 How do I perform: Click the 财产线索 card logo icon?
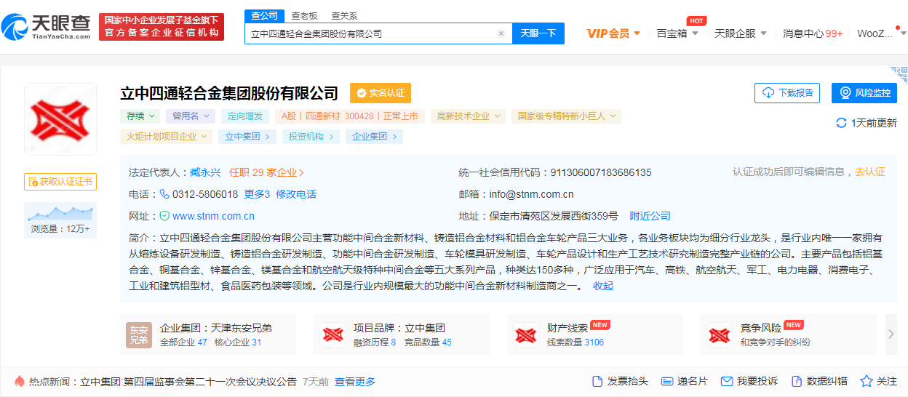click(x=526, y=335)
